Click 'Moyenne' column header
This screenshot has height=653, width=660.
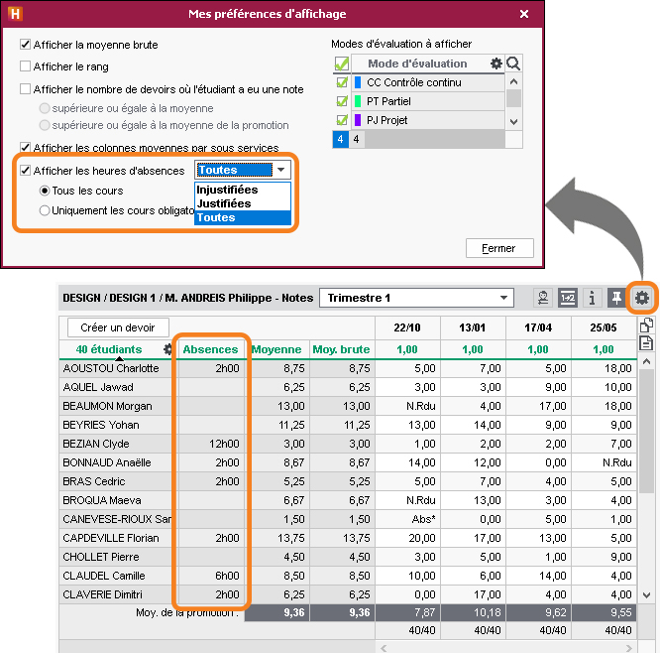(276, 349)
